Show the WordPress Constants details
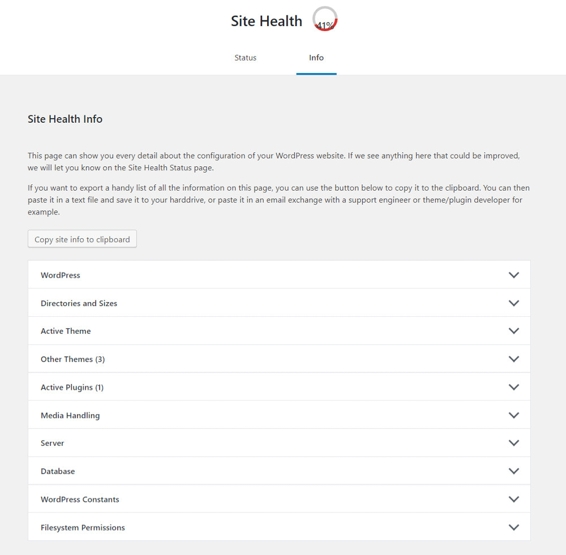This screenshot has width=566, height=555. [x=279, y=499]
